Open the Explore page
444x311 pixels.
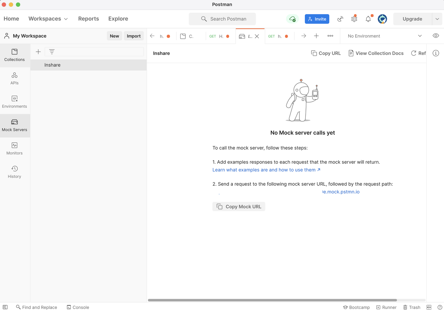click(x=118, y=19)
